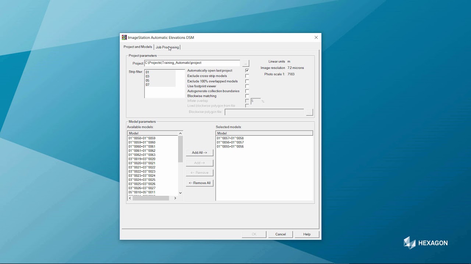Click the ImageStation app icon in title bar

pos(124,37)
